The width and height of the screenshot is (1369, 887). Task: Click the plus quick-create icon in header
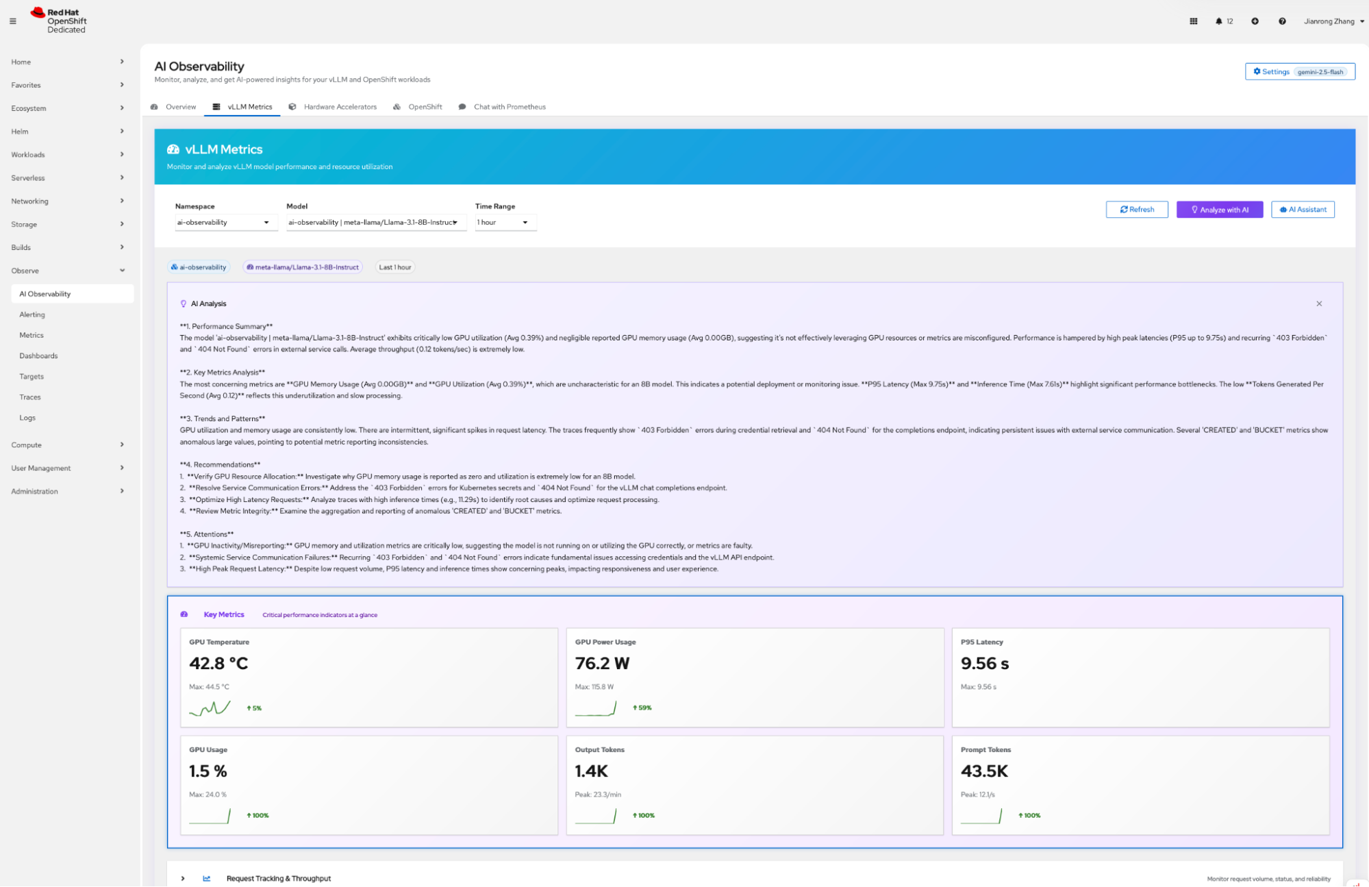point(1255,21)
